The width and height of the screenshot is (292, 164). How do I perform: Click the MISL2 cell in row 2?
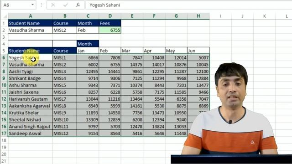point(65,30)
